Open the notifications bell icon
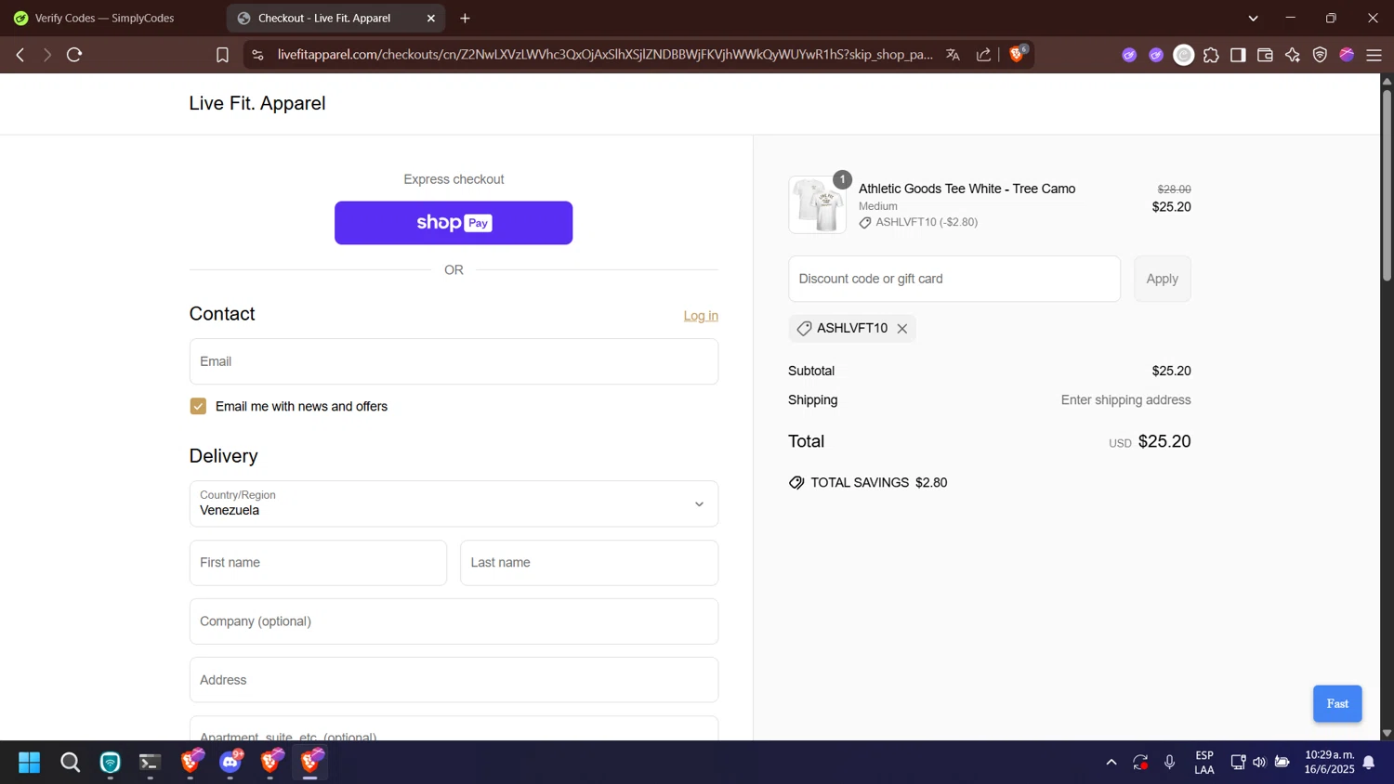 pyautogui.click(x=1368, y=763)
